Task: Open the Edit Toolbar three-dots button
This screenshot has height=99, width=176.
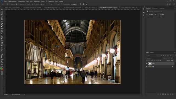Action: point(2,64)
